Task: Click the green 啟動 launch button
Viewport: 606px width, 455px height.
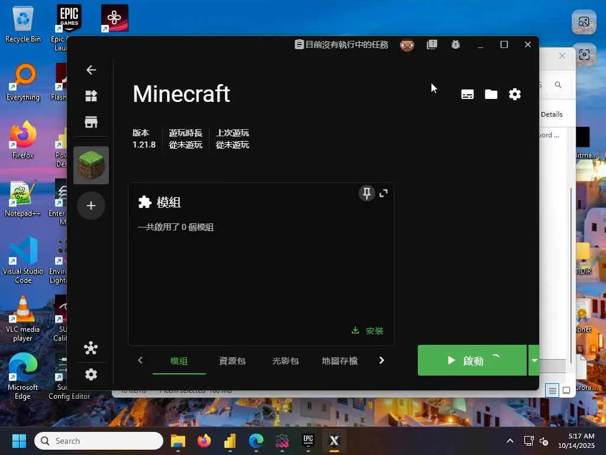Action: [472, 361]
